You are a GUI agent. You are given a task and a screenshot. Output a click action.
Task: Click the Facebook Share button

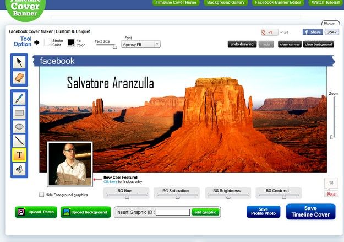pyautogui.click(x=313, y=32)
